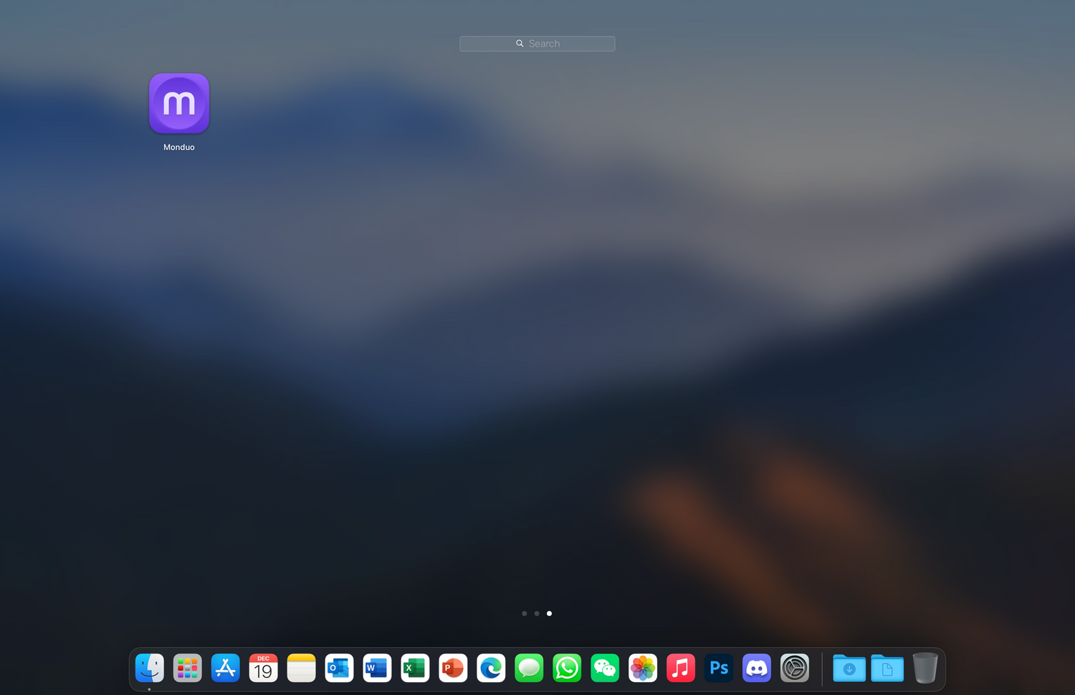Open Finder from the Dock

tap(150, 668)
